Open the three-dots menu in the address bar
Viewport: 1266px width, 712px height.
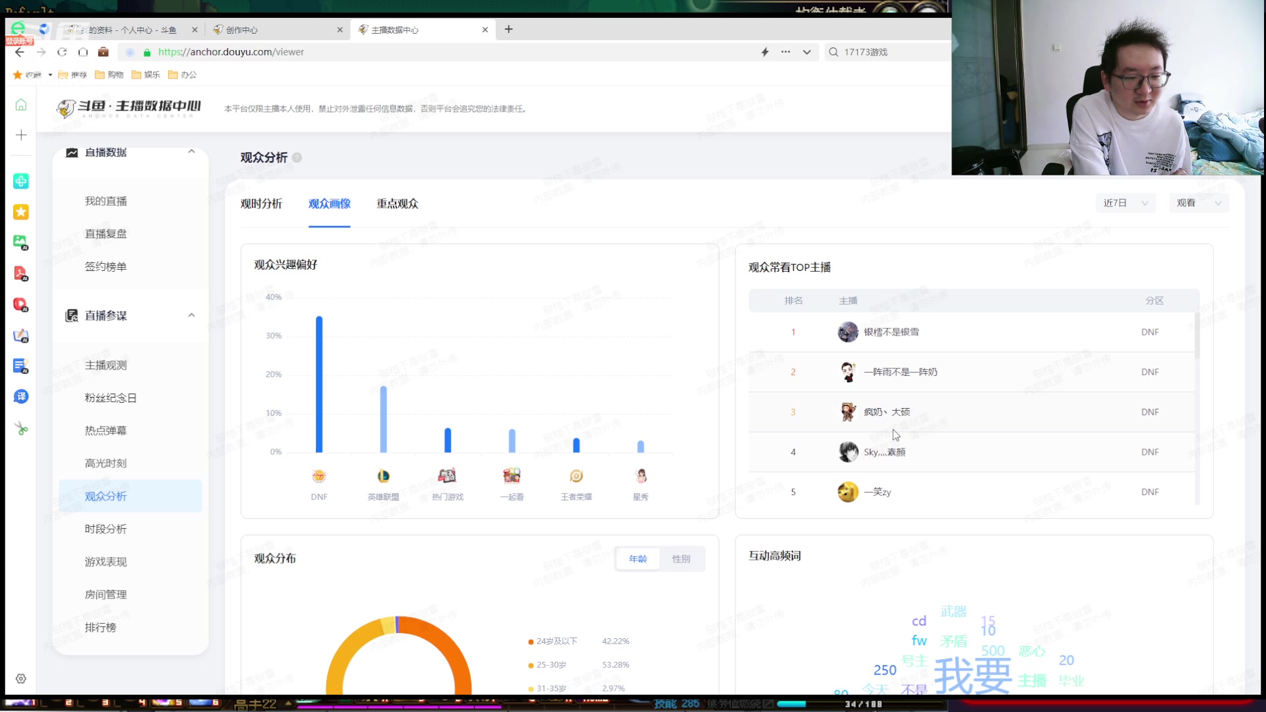coord(785,52)
